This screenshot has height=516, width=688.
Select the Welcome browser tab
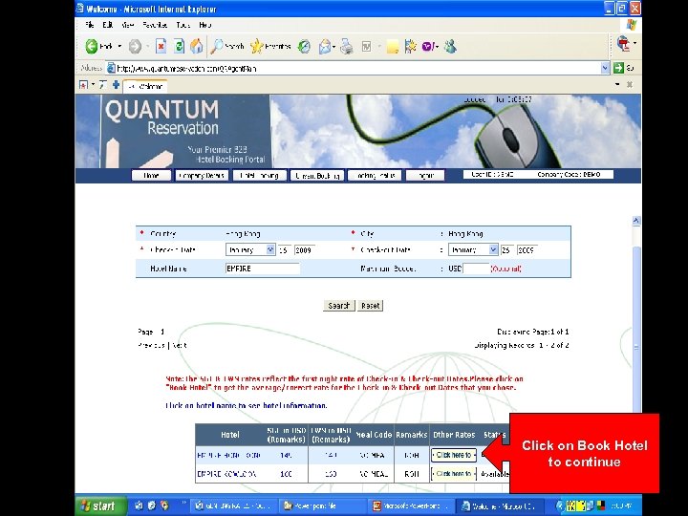[x=145, y=86]
